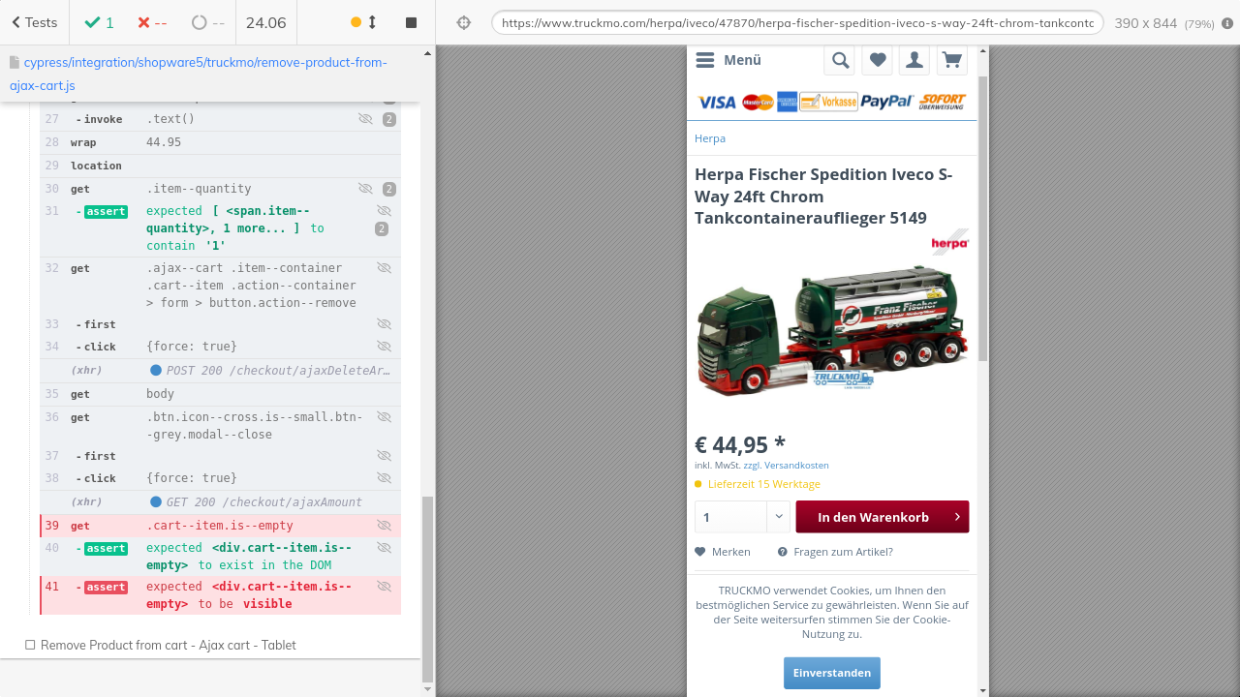Click the search magnifier icon in shop
The height and width of the screenshot is (697, 1240).
840,60
